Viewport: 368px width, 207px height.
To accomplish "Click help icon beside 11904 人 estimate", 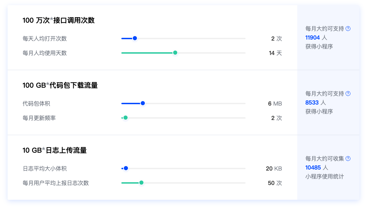I will [348, 29].
